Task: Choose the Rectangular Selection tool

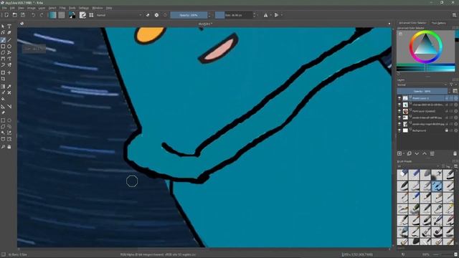Action: coord(3,120)
